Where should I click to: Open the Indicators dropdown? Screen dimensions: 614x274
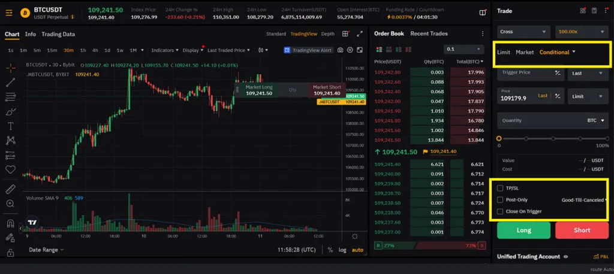click(x=165, y=50)
